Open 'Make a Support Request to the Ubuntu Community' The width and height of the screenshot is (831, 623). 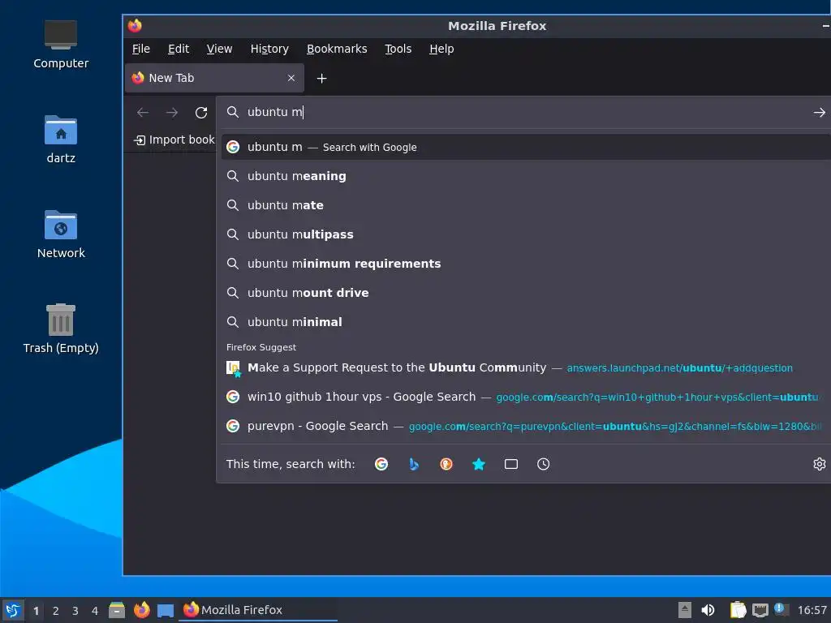point(526,367)
